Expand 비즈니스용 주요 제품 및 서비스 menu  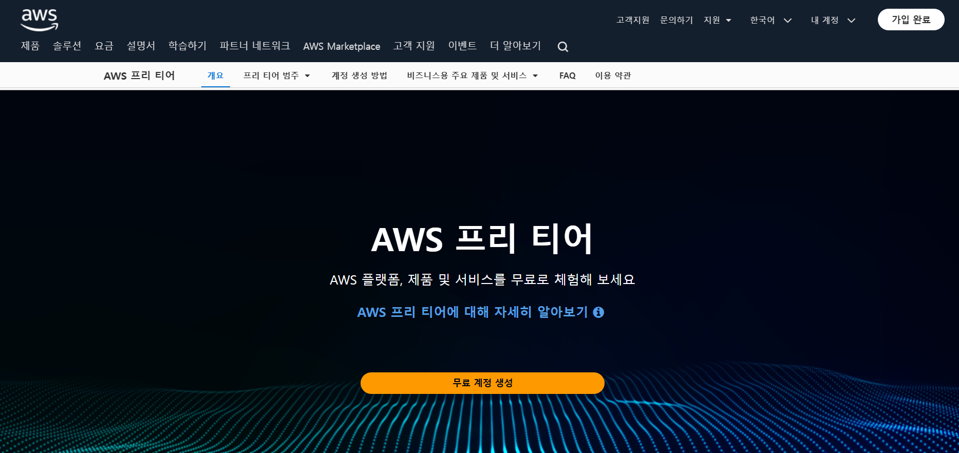pos(472,75)
